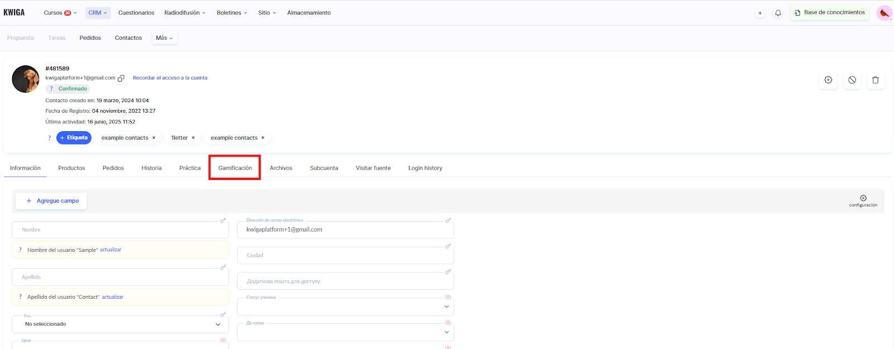894x349 pixels.
Task: Switch to the Gamificación tab
Action: pos(235,168)
